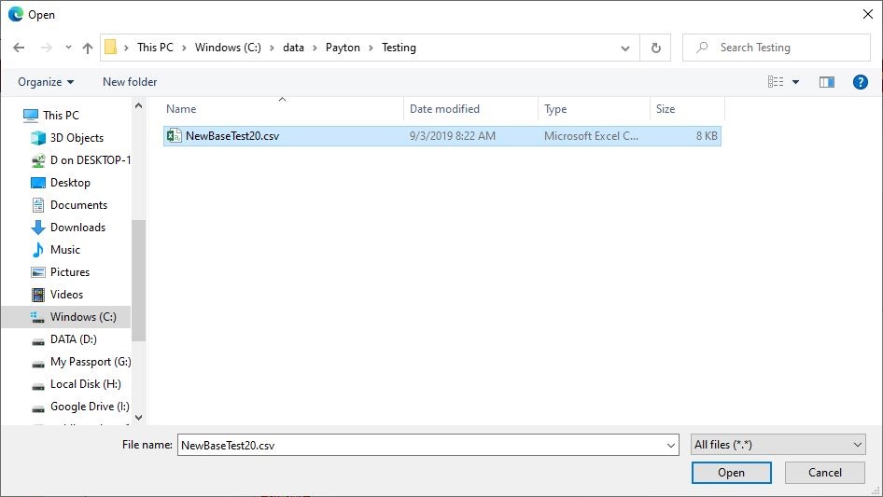The height and width of the screenshot is (497, 883).
Task: Create a New folder
Action: (x=130, y=82)
